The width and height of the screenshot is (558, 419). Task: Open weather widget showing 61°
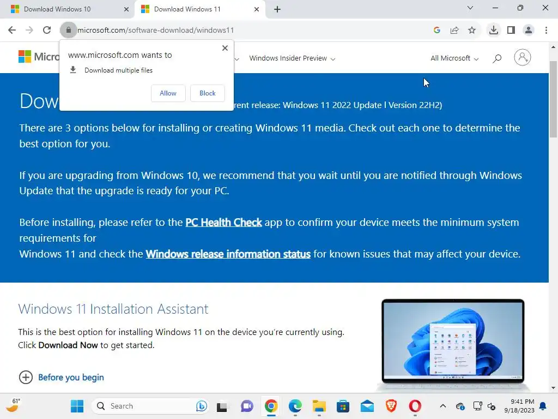(x=13, y=405)
